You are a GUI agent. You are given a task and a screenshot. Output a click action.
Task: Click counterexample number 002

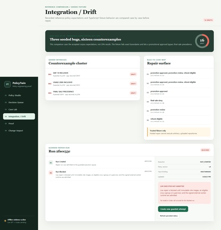click(50, 83)
